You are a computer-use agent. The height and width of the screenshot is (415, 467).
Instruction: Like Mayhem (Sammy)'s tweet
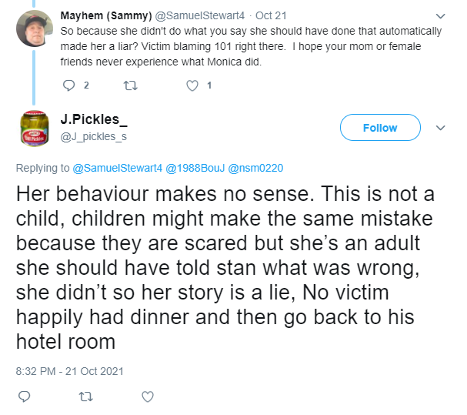[192, 86]
